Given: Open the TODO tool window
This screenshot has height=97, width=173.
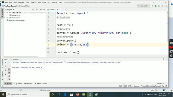Looking at the screenshot, I should pos(18,84).
